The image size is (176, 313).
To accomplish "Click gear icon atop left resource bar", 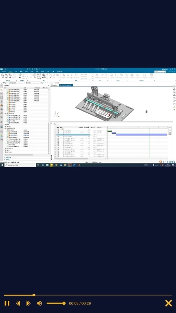I will coord(2,86).
